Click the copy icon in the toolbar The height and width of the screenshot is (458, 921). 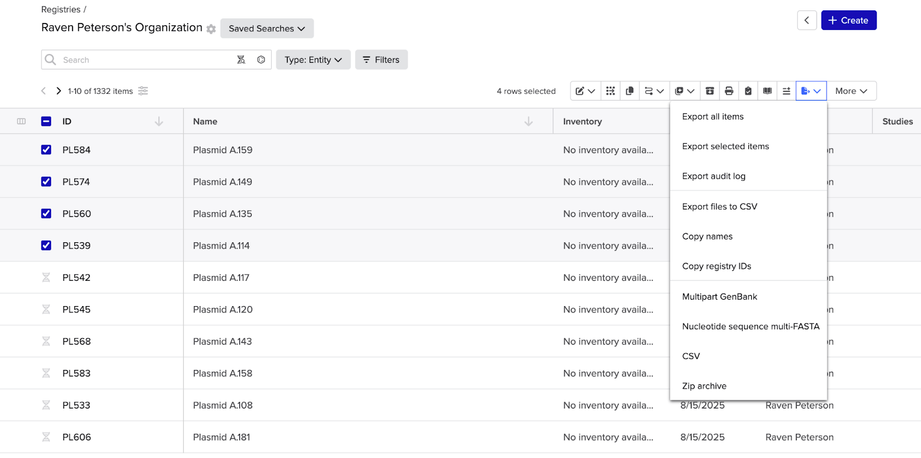point(630,91)
